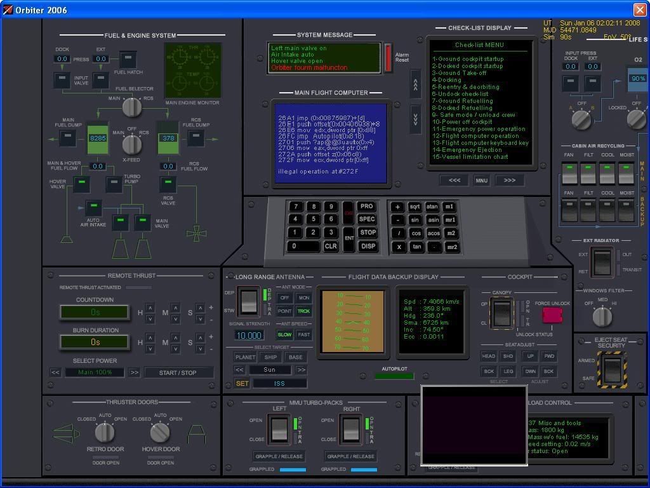Viewport: 650px width, 488px height.
Task: Click the m1 memory key
Action: tap(449, 207)
